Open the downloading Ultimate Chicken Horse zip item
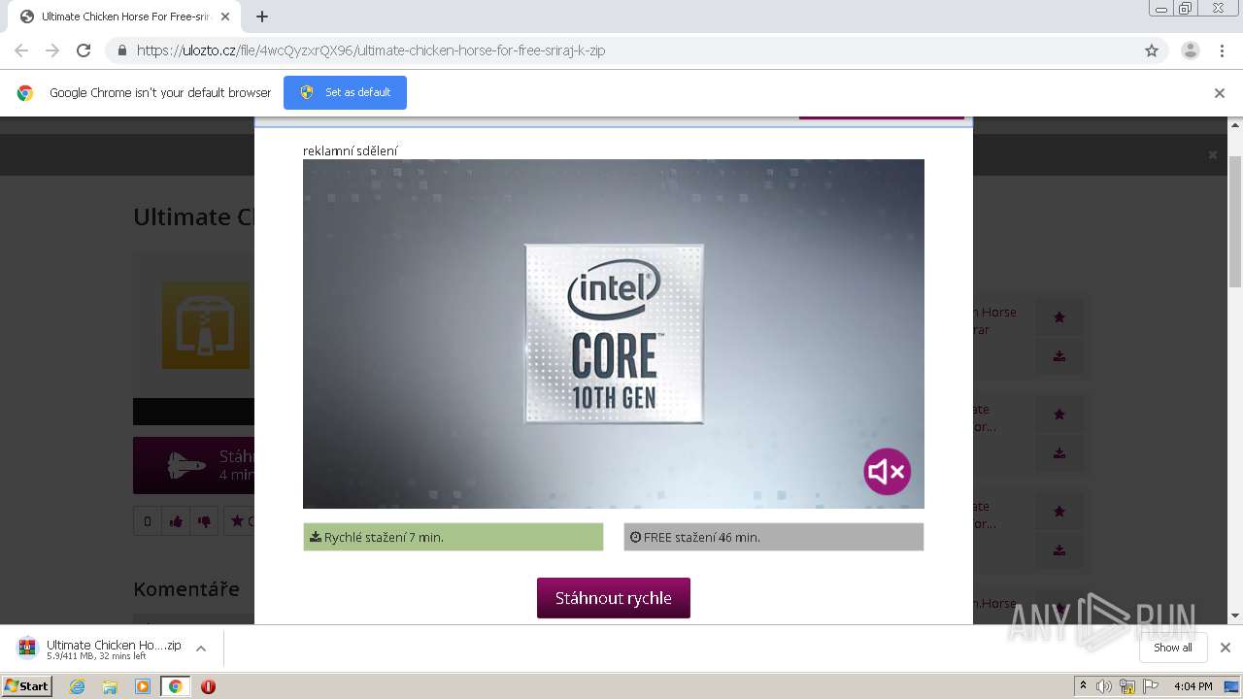 coord(100,649)
